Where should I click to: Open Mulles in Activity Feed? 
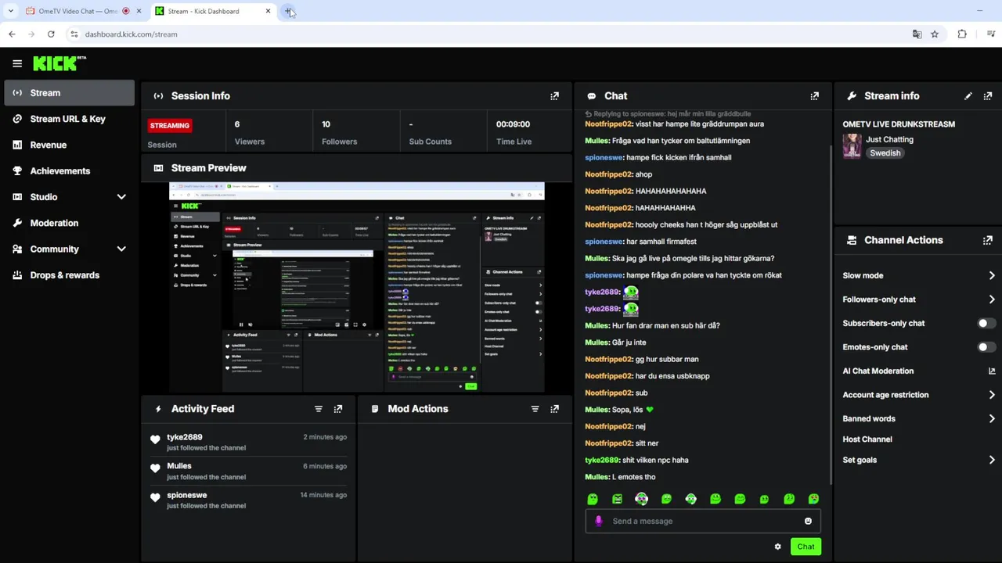[179, 466]
